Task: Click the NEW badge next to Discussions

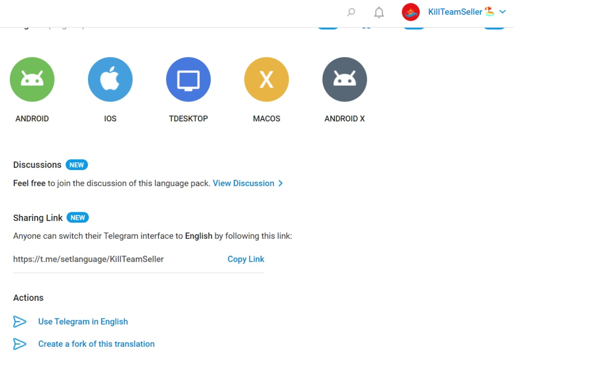Action: pyautogui.click(x=76, y=165)
